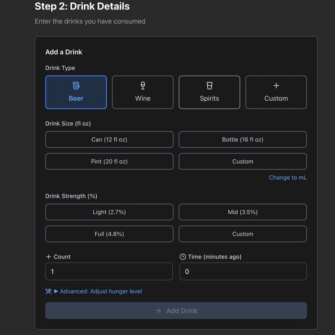The width and height of the screenshot is (335, 335).
Task: Choose Pint (20 fl oz) size
Action: (x=109, y=161)
